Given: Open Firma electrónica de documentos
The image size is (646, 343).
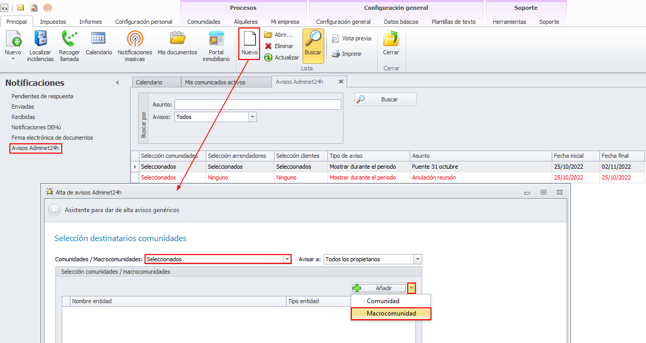Looking at the screenshot, I should [x=52, y=138].
